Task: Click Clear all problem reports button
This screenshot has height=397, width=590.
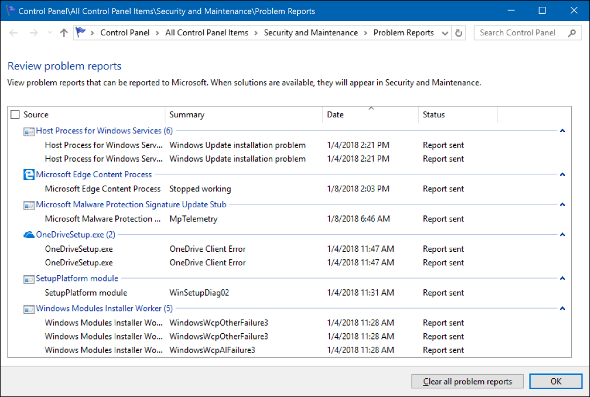Action: tap(467, 382)
